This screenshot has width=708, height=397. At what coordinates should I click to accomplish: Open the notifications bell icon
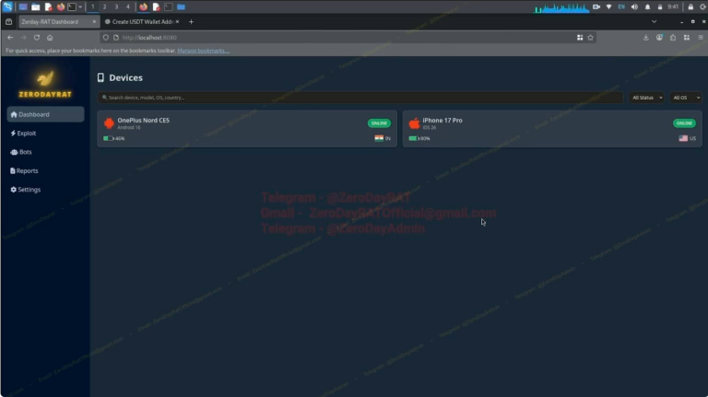[x=647, y=6]
